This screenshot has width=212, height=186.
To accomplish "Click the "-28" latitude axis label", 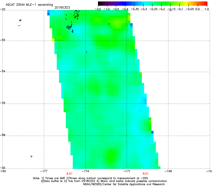I will coord(3,135).
